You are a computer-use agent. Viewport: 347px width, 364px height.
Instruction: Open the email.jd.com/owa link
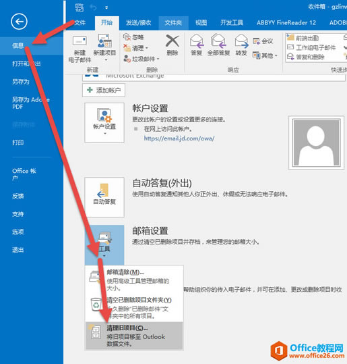179,138
